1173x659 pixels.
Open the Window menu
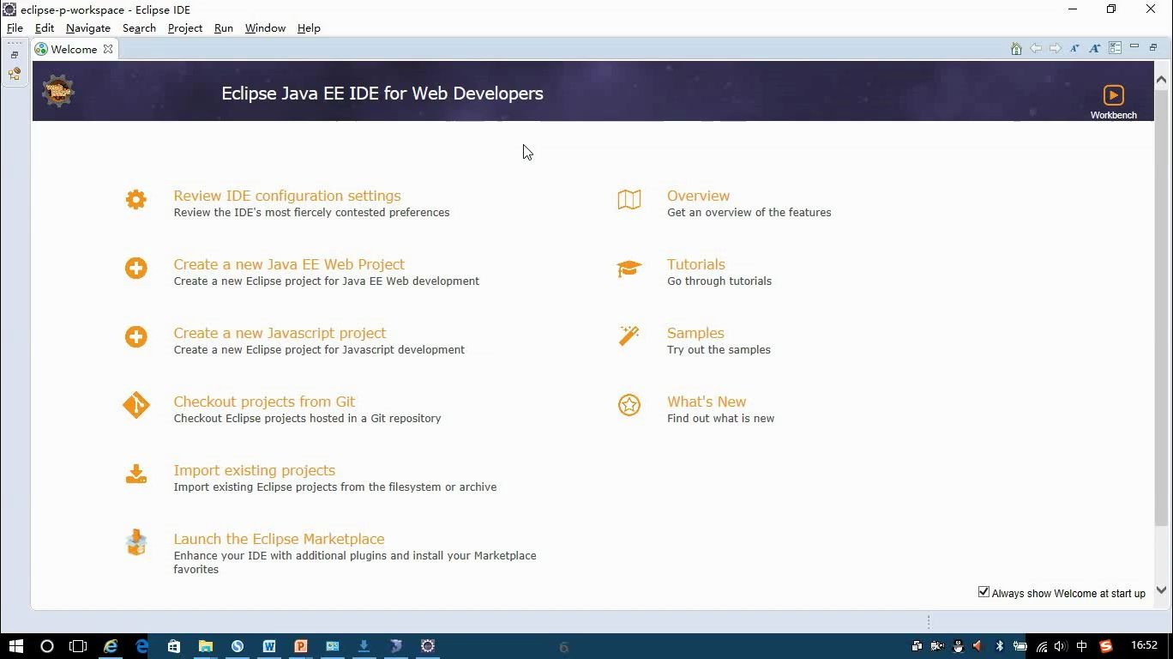tap(265, 28)
